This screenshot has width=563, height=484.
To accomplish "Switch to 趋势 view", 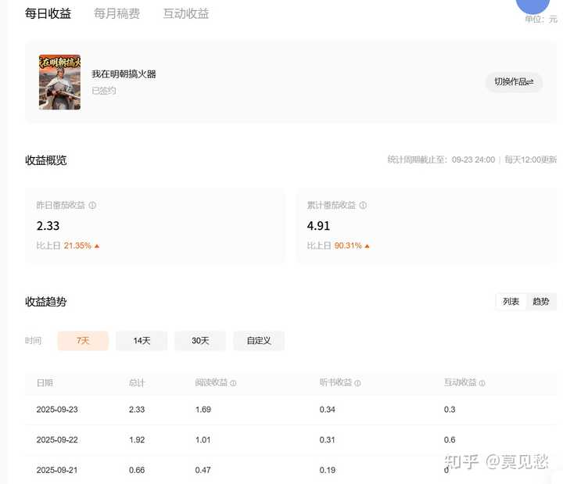I will pos(540,302).
